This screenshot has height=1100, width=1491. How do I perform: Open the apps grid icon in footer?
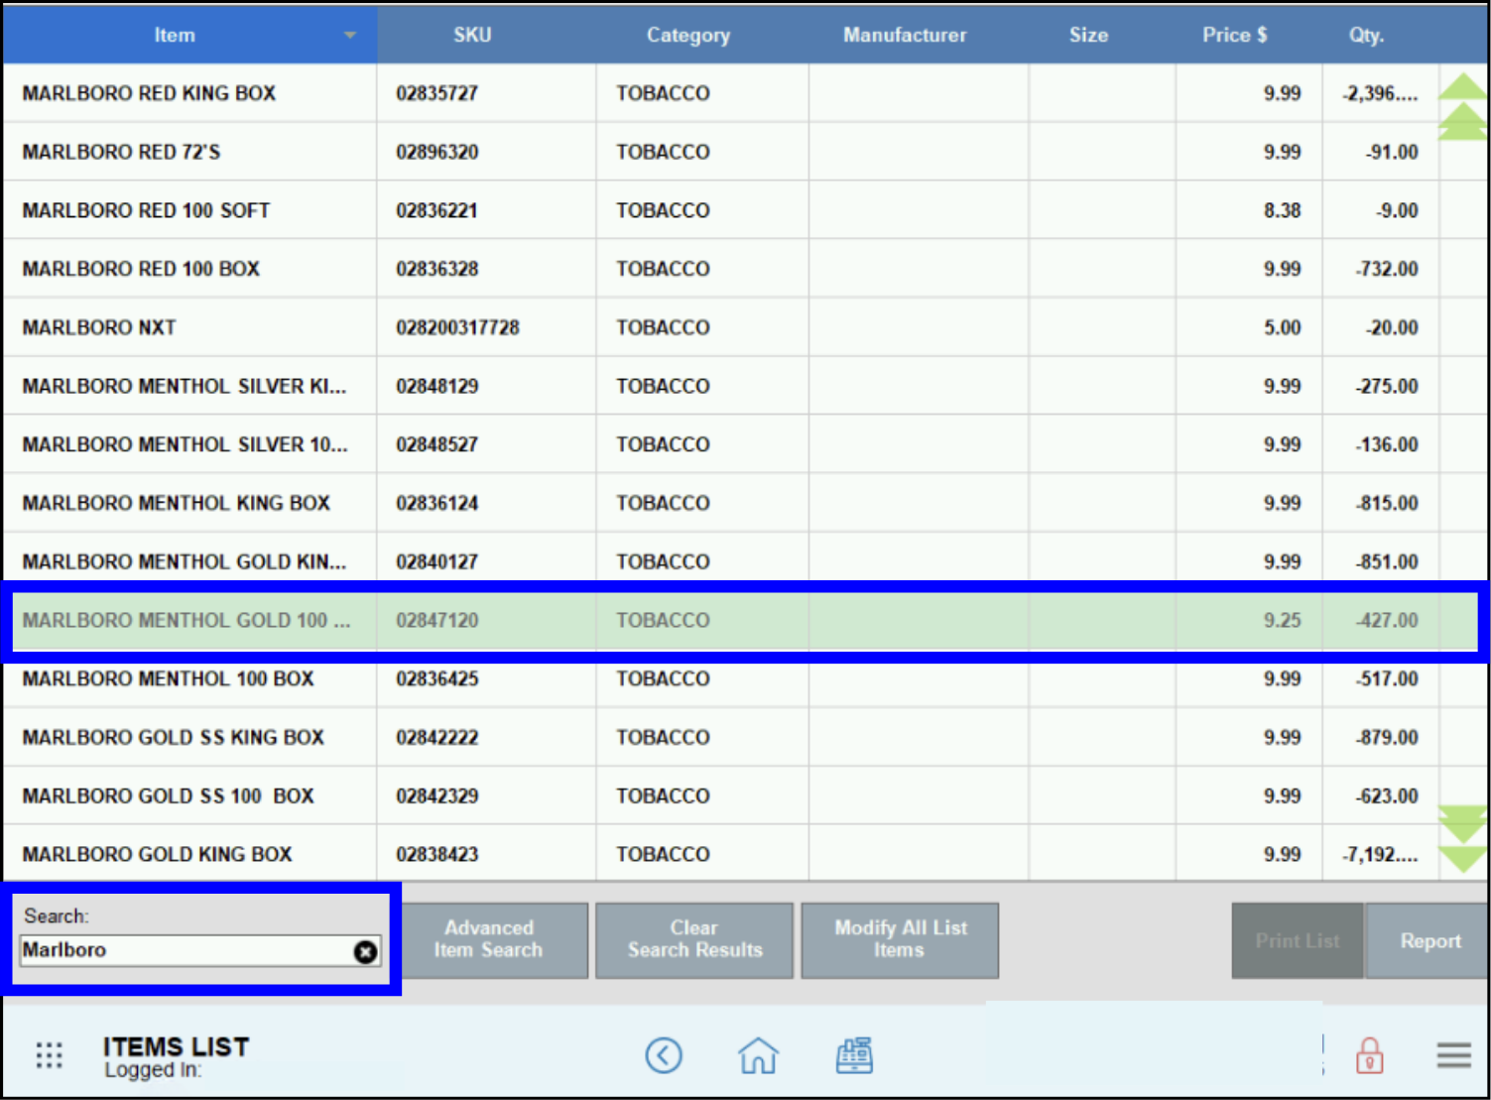(x=49, y=1055)
